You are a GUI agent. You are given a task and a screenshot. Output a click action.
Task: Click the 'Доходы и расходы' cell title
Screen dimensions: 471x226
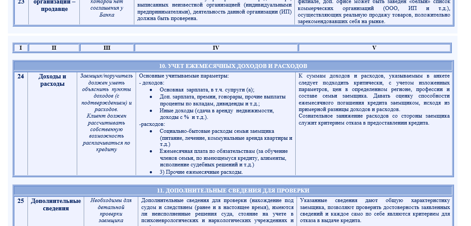pyautogui.click(x=52, y=80)
